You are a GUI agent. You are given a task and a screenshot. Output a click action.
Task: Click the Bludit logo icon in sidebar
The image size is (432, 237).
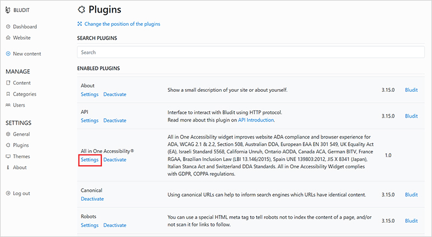pos(8,10)
